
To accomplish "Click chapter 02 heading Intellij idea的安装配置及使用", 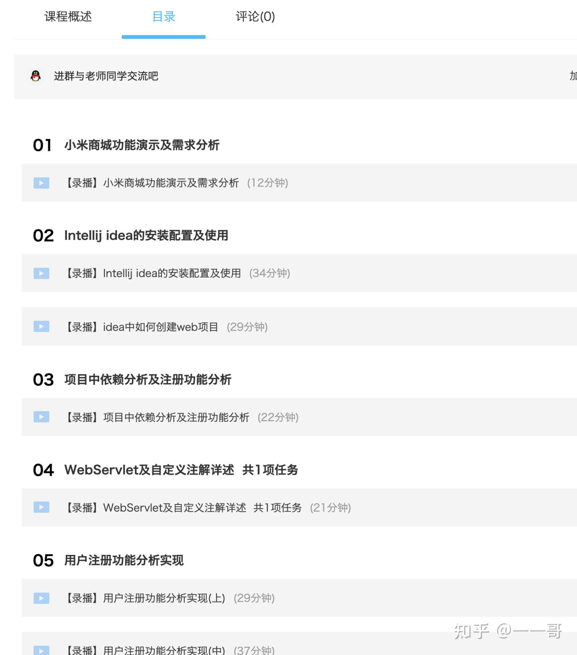I will coord(146,235).
